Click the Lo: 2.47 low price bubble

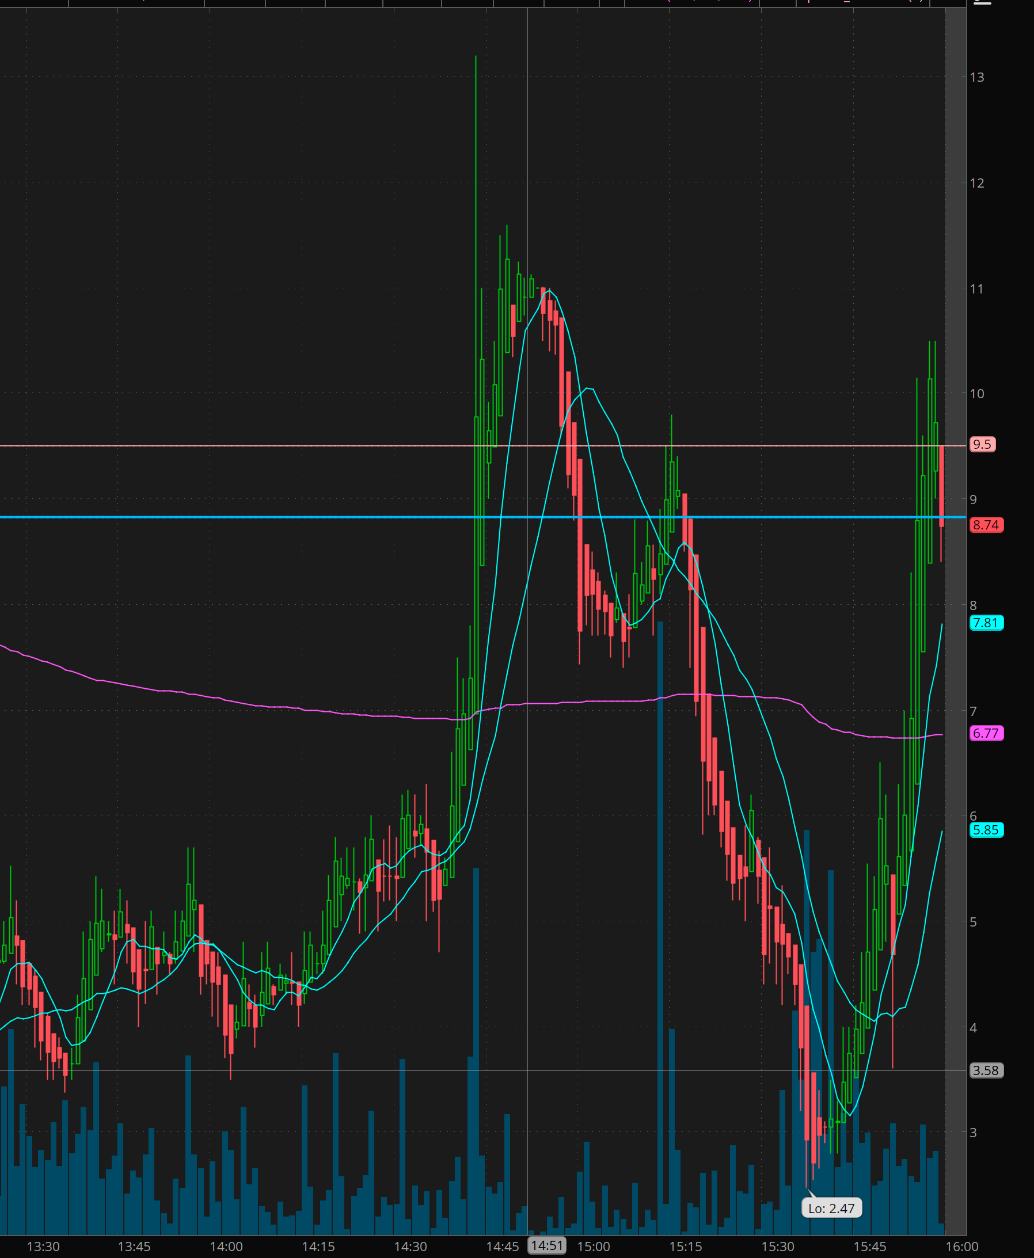[831, 1208]
